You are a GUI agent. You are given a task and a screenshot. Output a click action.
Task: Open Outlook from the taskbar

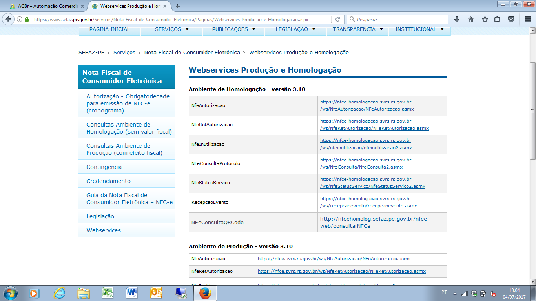tap(156, 293)
